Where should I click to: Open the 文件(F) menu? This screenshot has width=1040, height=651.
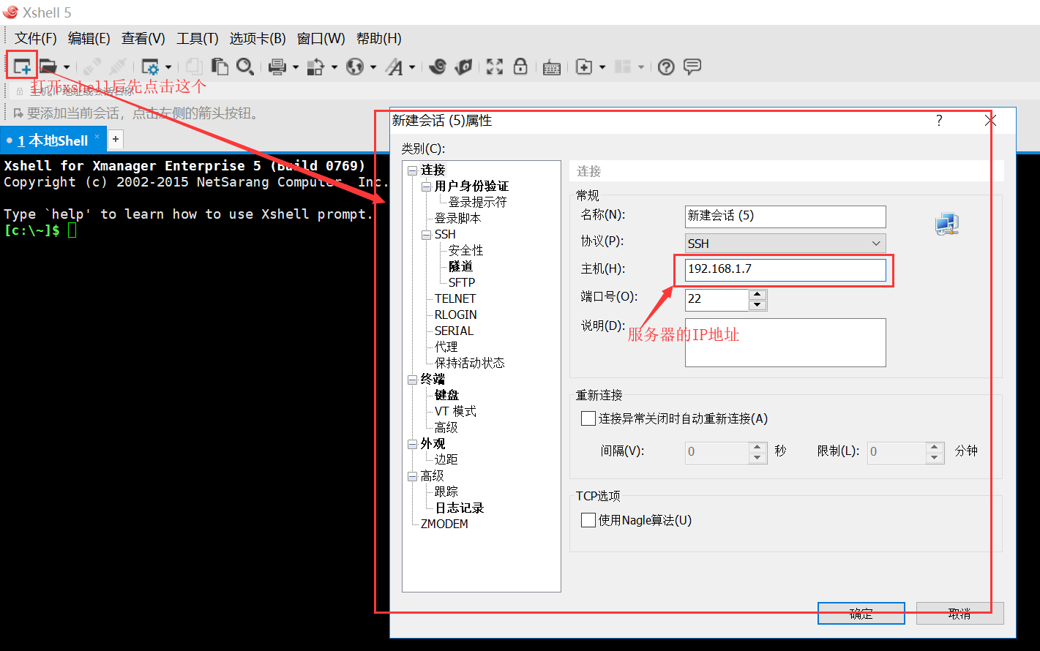point(36,38)
